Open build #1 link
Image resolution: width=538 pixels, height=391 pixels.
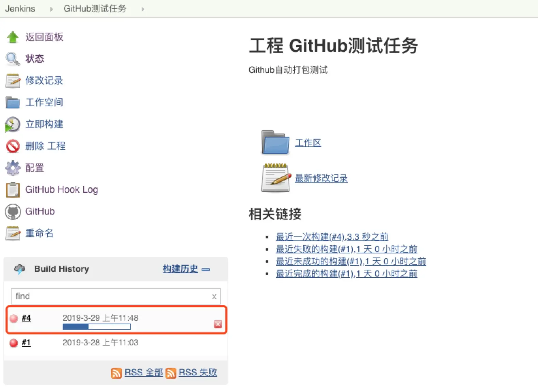click(26, 343)
